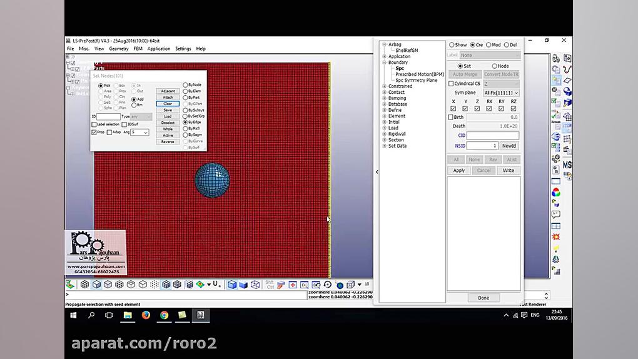
Task: Click the rotate circular arrow icon
Action: tap(328, 285)
